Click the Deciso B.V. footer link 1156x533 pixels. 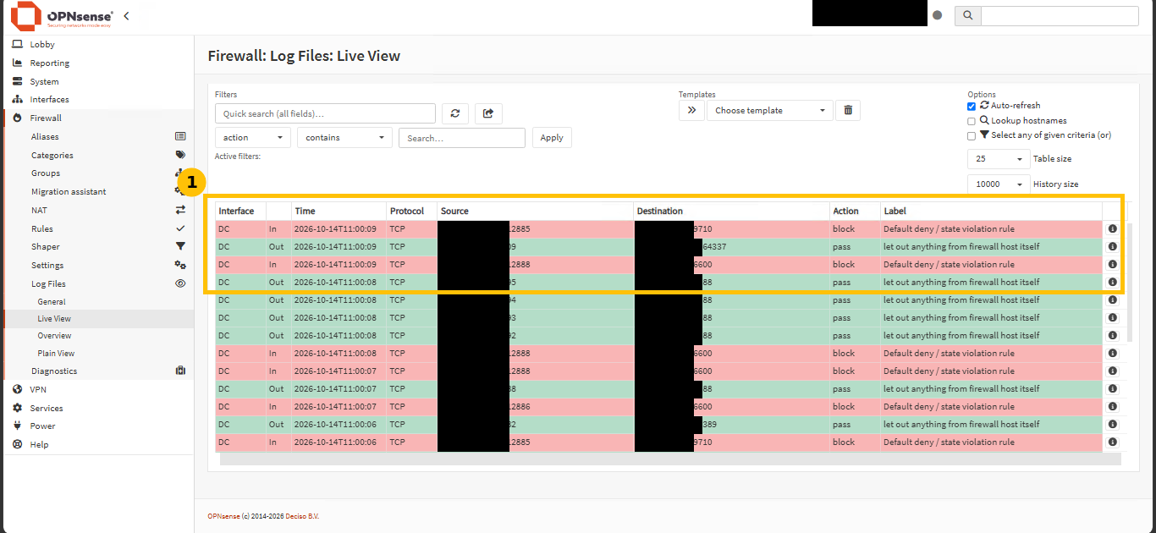click(302, 516)
